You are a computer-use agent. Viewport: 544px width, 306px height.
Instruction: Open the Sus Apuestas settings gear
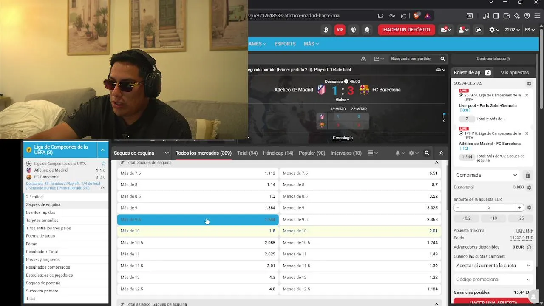pyautogui.click(x=529, y=84)
